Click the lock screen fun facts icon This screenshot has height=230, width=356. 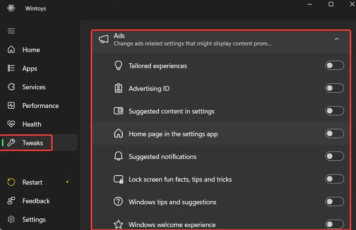pos(118,179)
